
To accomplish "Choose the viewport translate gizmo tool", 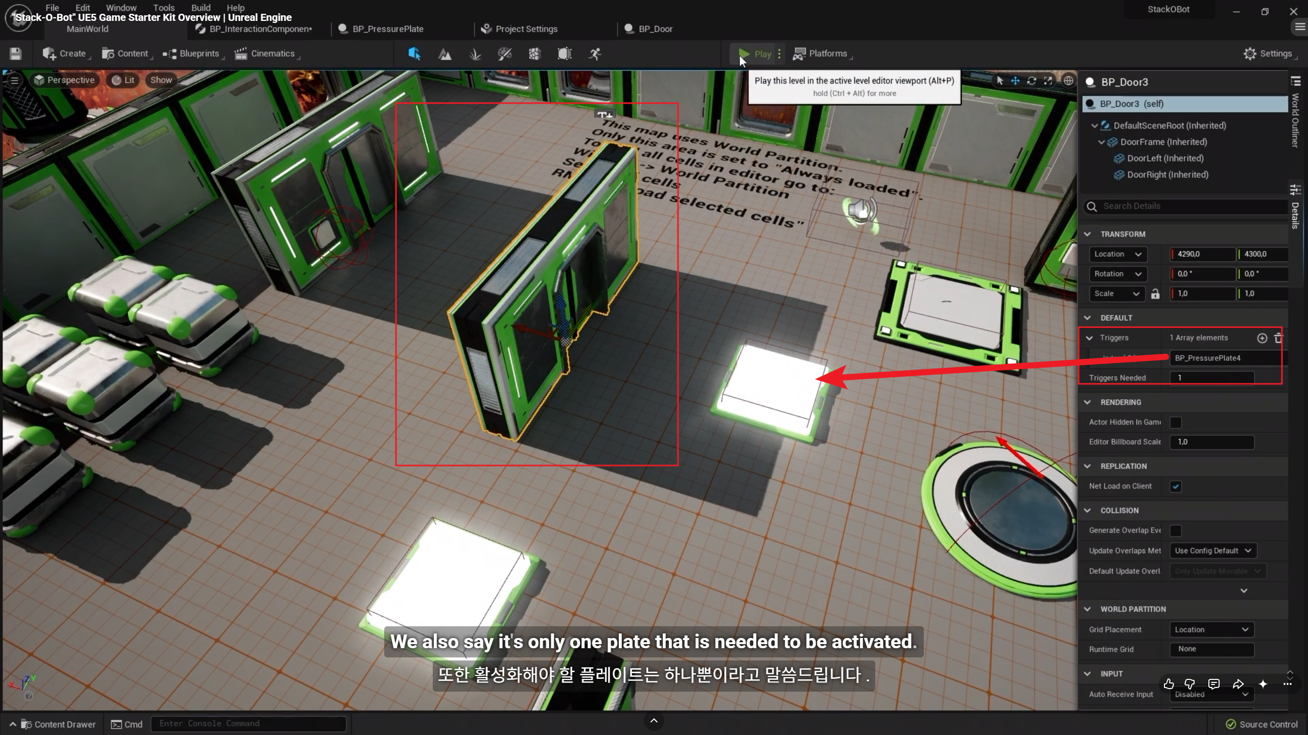I will point(1015,81).
